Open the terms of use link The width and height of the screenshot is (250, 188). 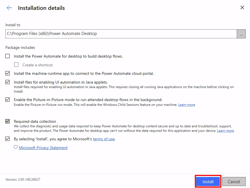[x=104, y=139]
